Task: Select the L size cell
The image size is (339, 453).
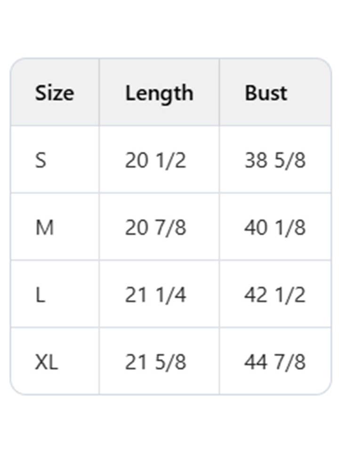Action: (40, 295)
